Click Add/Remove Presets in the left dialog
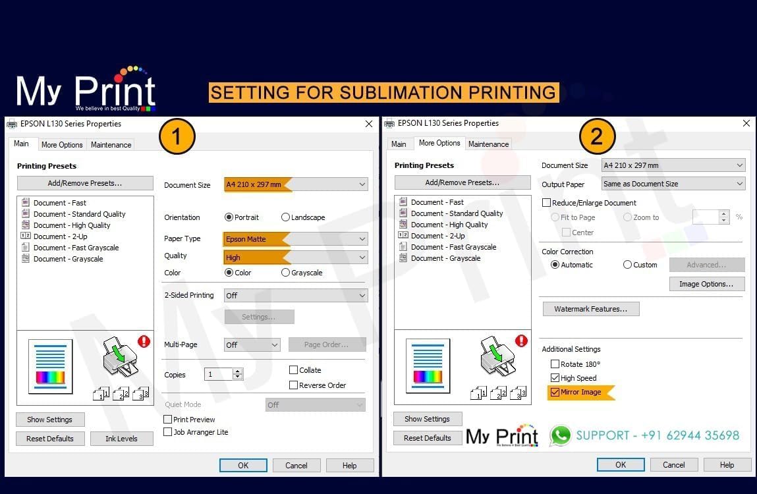 (85, 183)
